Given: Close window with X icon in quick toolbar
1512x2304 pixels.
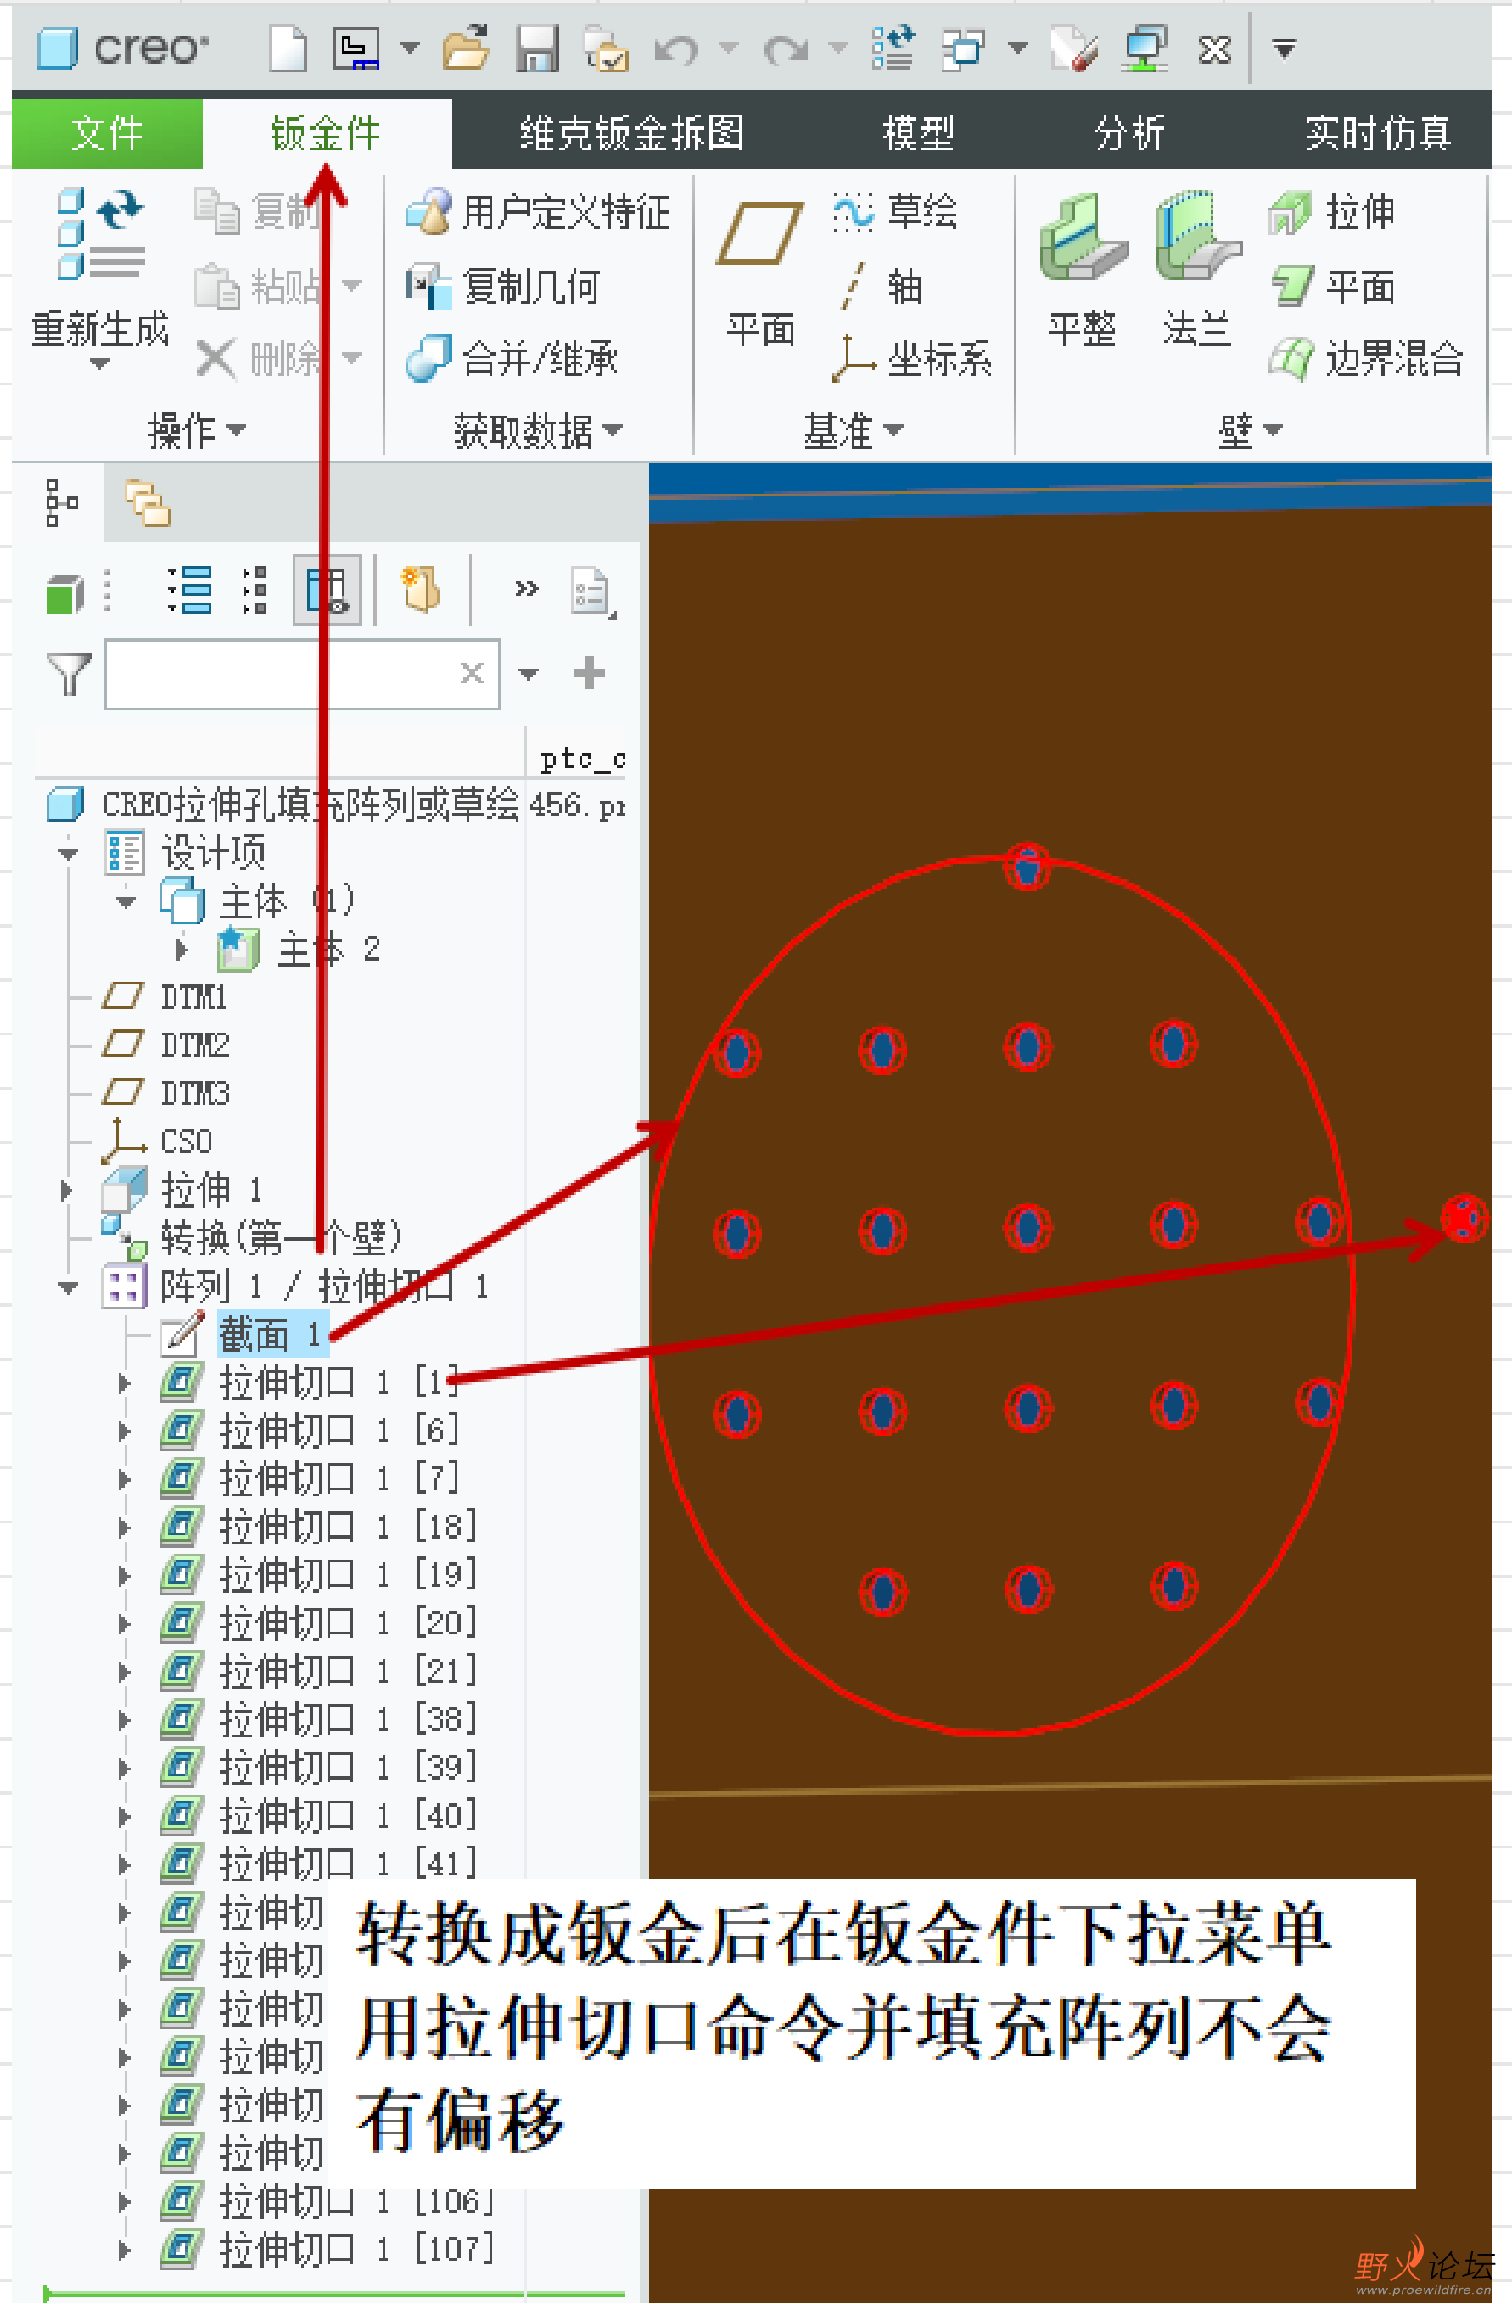Looking at the screenshot, I should coord(1215,48).
